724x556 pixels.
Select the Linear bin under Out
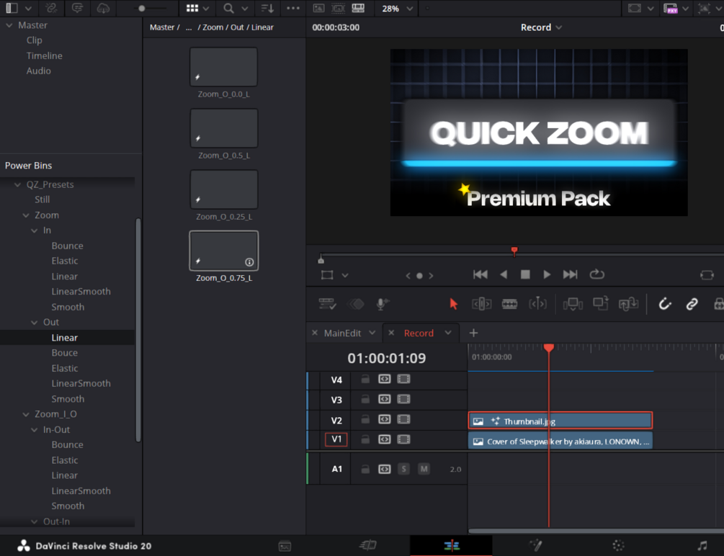point(65,338)
